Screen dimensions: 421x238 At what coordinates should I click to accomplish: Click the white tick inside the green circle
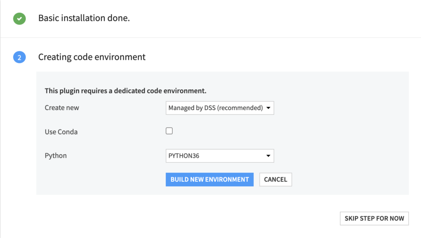19,19
